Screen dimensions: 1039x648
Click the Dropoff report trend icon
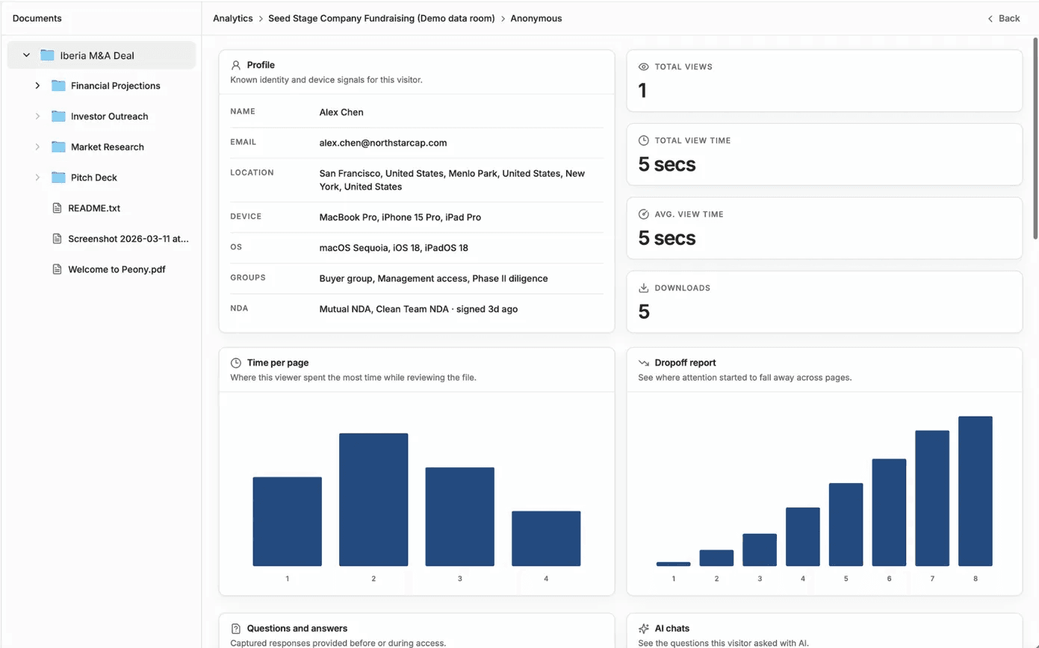(644, 362)
